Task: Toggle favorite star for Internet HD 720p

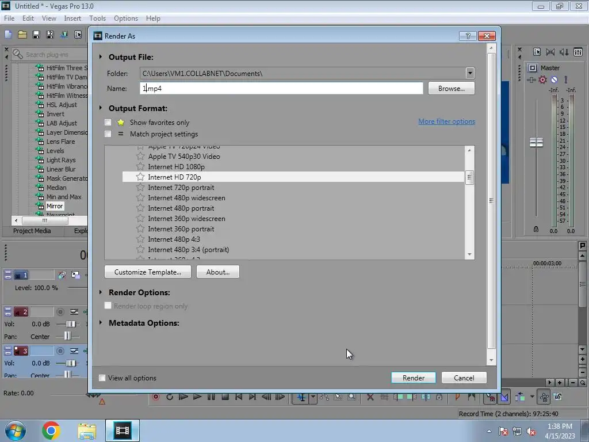Action: coord(140,177)
